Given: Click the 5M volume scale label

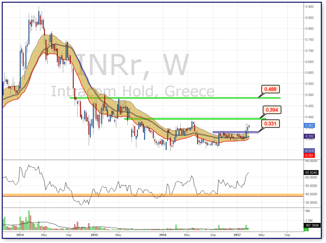Looking at the screenshot, I should (308, 211).
